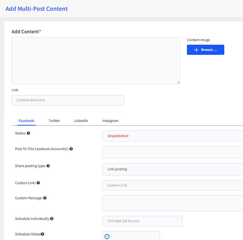The width and height of the screenshot is (243, 240).
Task: Click the Custom Message help icon
Action: point(45,198)
